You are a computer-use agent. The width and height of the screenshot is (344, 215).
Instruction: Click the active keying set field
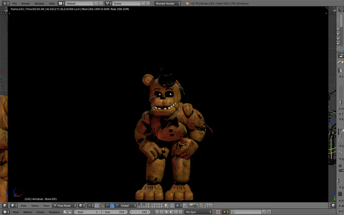(x=246, y=212)
